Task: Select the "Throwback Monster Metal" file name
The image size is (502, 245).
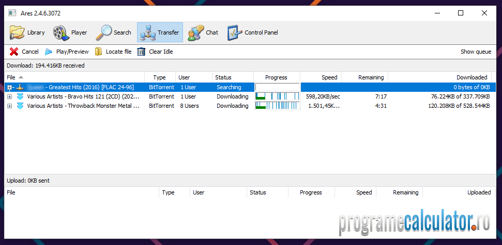Action: (x=83, y=106)
